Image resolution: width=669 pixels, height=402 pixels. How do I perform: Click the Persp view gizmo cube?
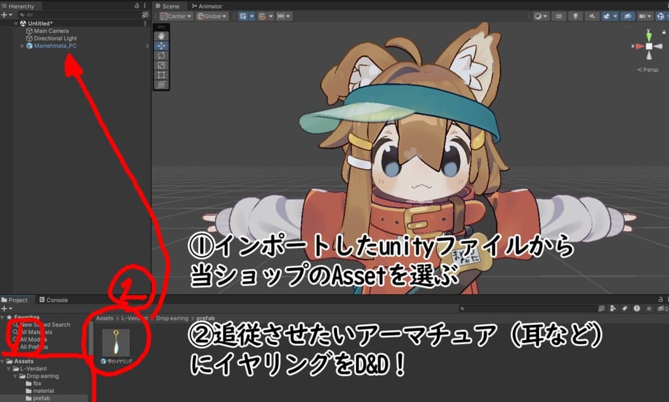click(649, 46)
